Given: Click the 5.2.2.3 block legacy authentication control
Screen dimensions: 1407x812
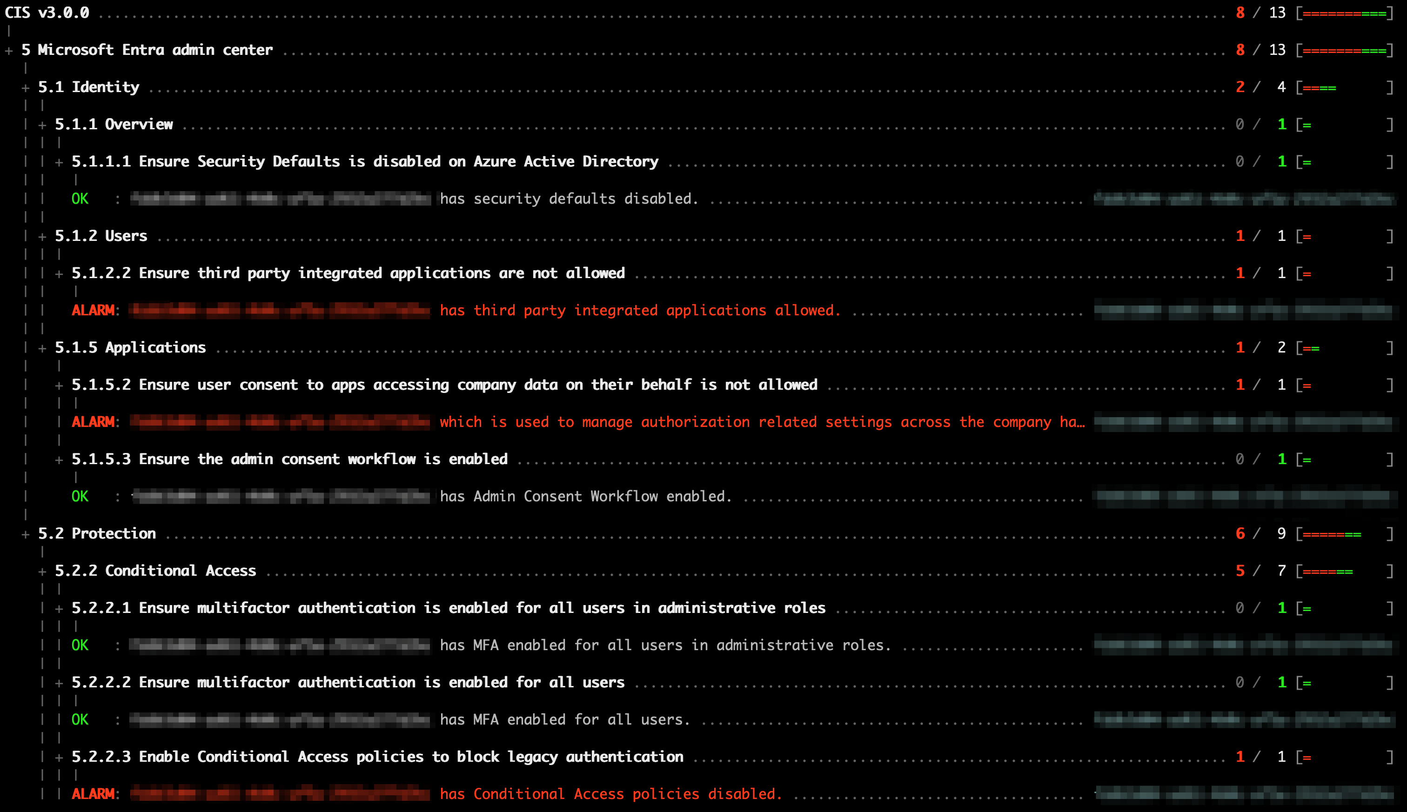Looking at the screenshot, I should pos(377,757).
